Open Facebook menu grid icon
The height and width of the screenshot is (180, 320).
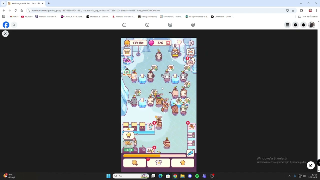[x=287, y=25]
